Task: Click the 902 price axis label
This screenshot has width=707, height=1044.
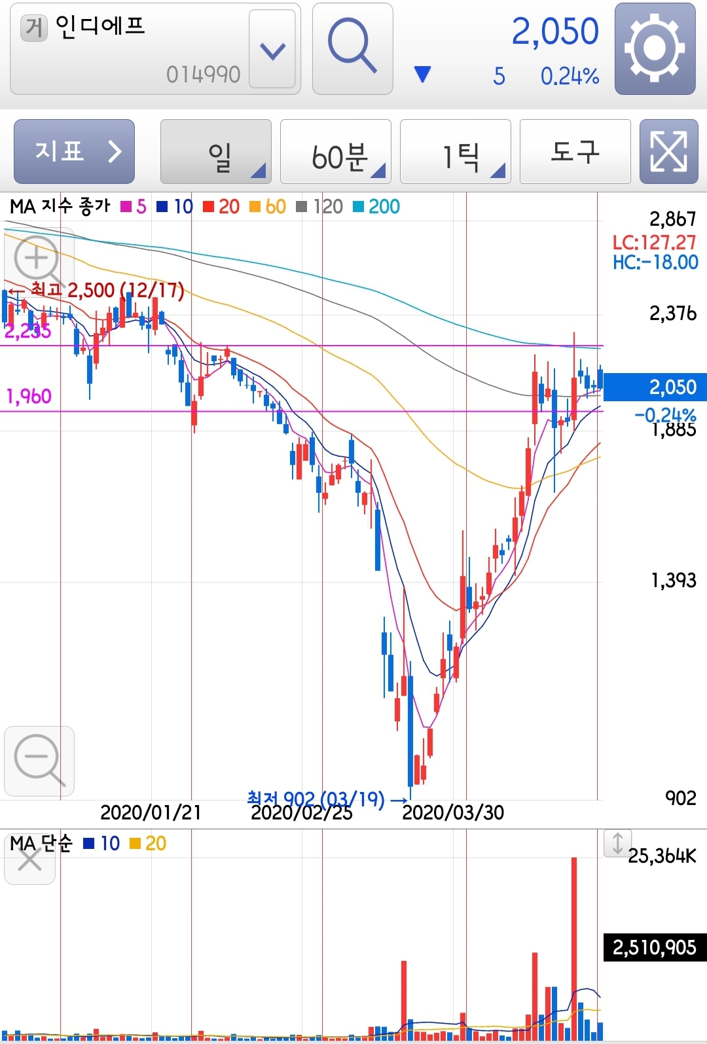Action: pos(681,798)
